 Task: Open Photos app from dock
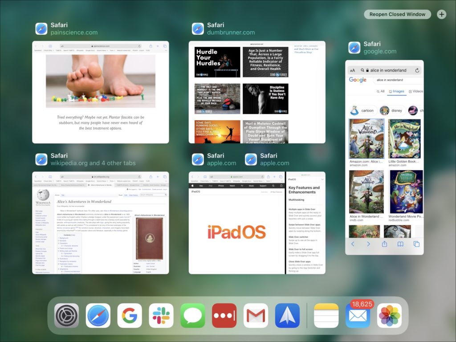click(389, 316)
